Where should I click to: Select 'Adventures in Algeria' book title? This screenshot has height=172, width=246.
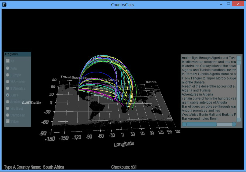point(197,94)
